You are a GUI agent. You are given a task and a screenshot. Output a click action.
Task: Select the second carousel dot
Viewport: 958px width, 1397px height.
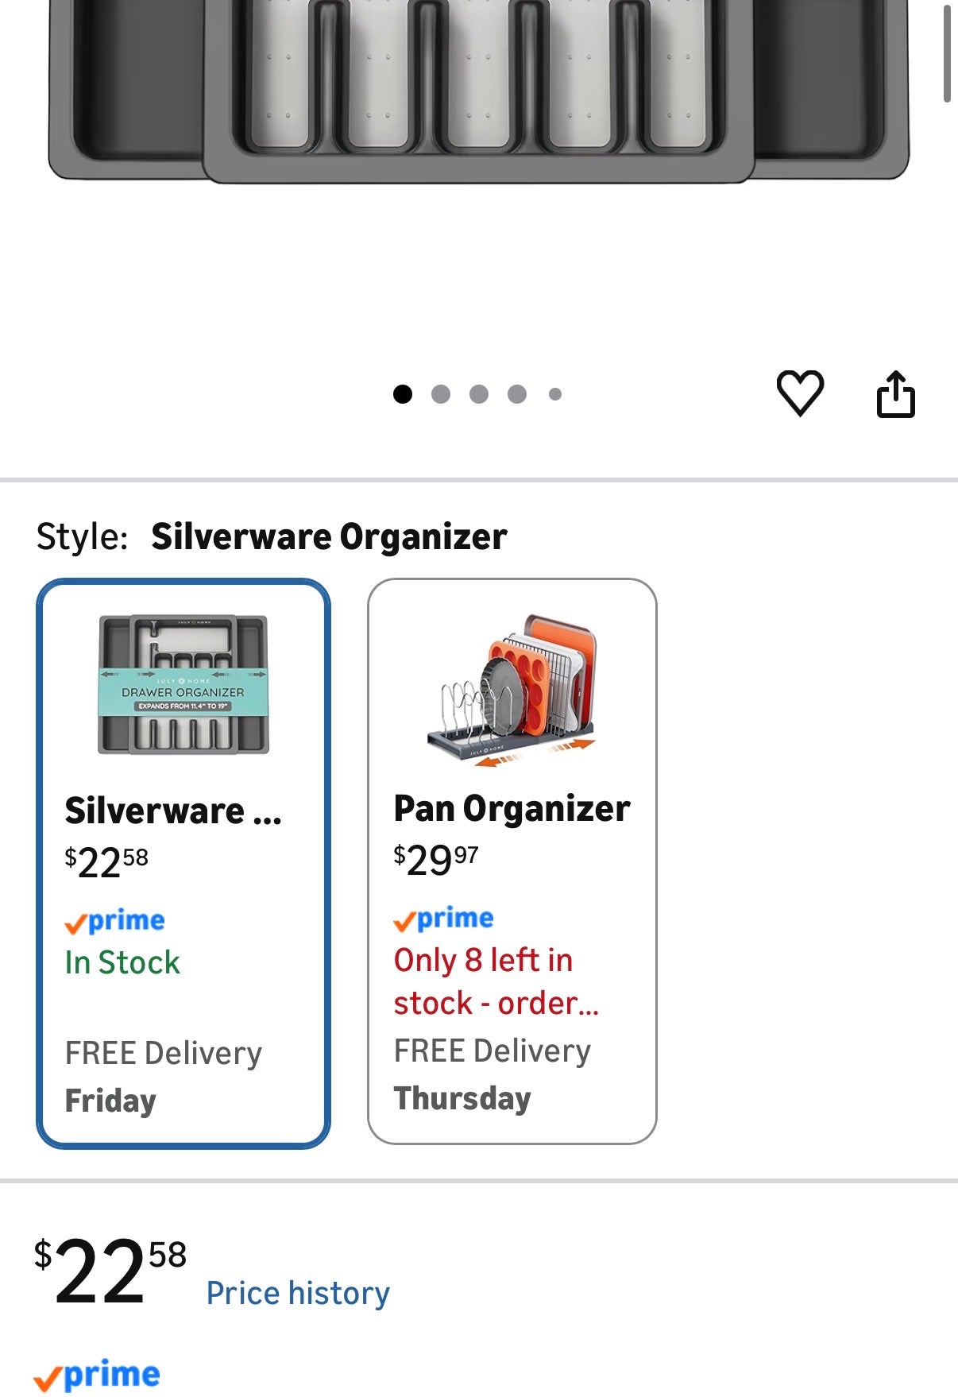pyautogui.click(x=439, y=393)
